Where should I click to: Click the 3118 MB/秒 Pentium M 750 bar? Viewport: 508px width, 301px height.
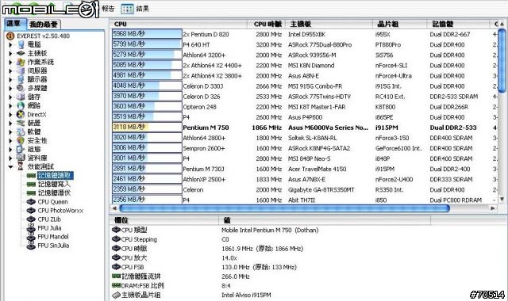pyautogui.click(x=147, y=127)
